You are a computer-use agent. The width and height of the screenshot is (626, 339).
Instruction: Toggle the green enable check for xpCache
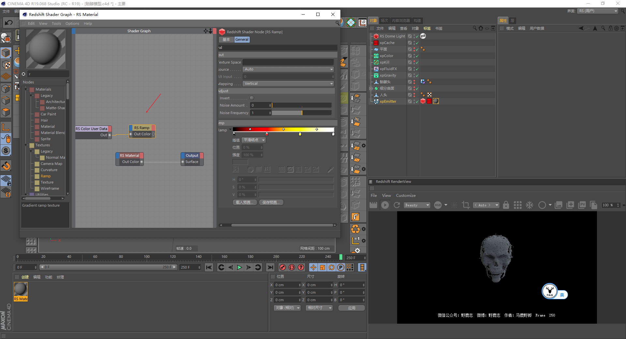pyautogui.click(x=417, y=43)
